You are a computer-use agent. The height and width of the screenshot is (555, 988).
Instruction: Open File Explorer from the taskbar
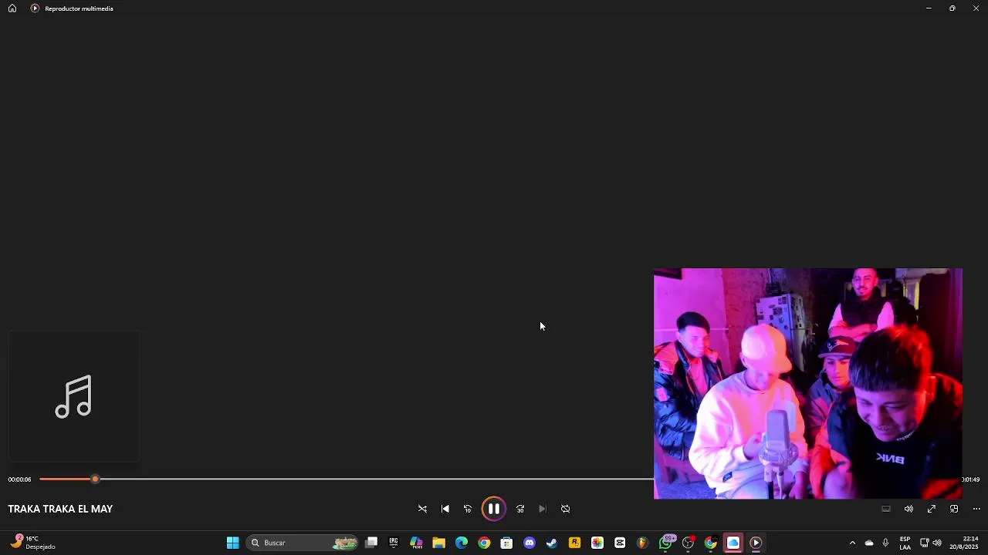(x=438, y=543)
